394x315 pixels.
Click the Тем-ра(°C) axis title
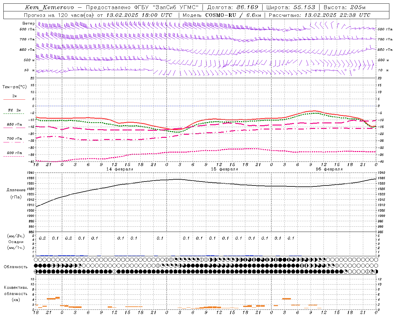14,87
